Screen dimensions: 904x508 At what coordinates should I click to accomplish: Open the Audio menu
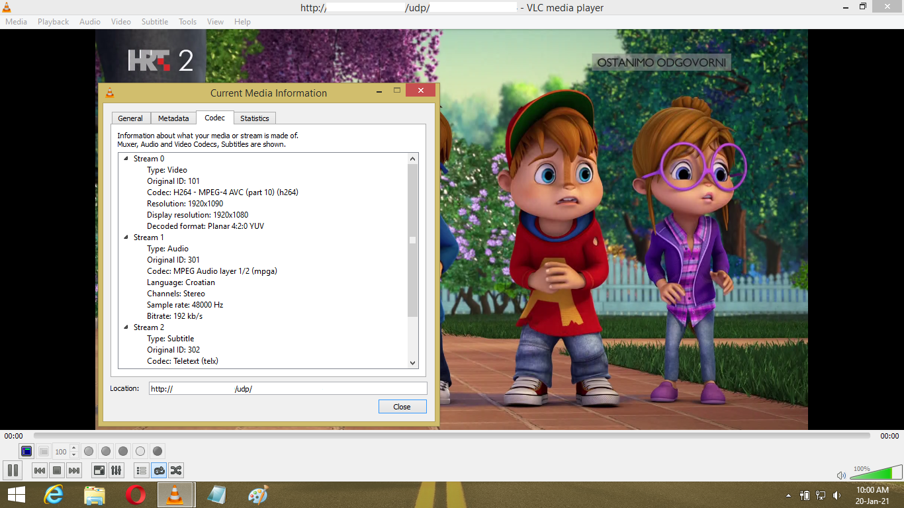(90, 22)
